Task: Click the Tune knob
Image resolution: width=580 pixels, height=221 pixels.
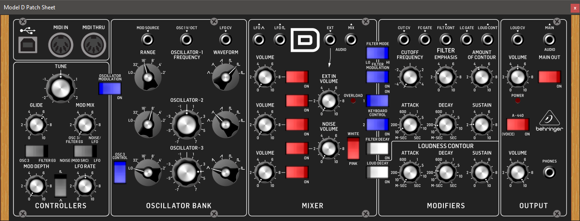Action: [x=61, y=87]
